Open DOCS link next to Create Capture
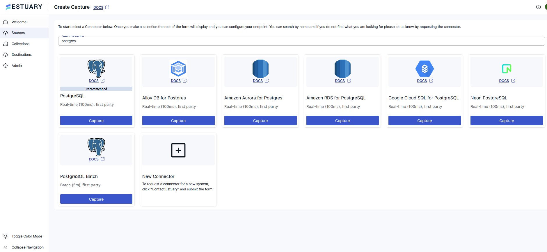The image size is (547, 252). [98, 8]
